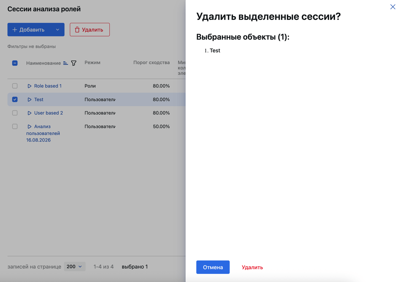The width and height of the screenshot is (399, 282).
Task: Click the Отмена button
Action: (x=213, y=267)
